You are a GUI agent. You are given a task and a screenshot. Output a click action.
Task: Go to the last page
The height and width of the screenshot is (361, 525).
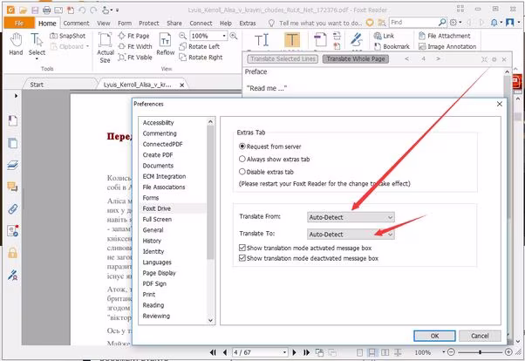pos(306,352)
